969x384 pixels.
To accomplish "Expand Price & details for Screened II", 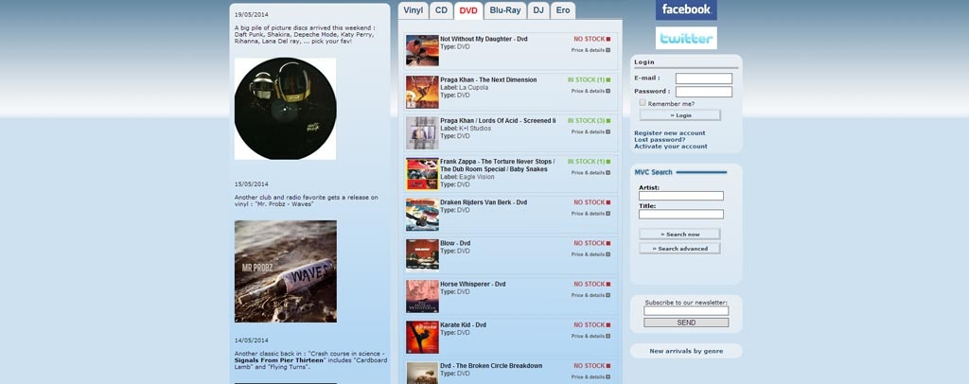I will [x=590, y=131].
